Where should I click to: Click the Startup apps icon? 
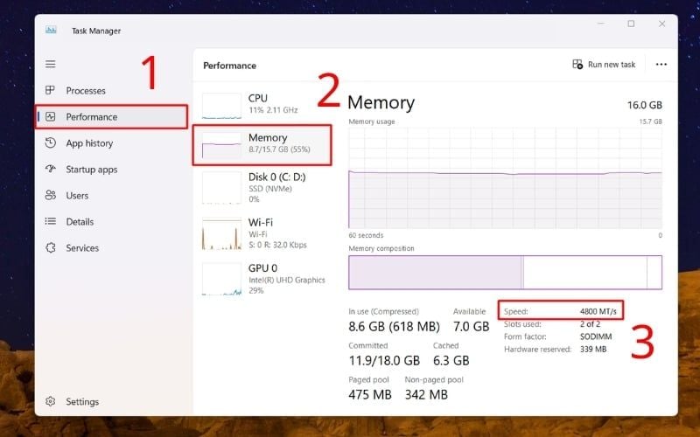pyautogui.click(x=50, y=170)
